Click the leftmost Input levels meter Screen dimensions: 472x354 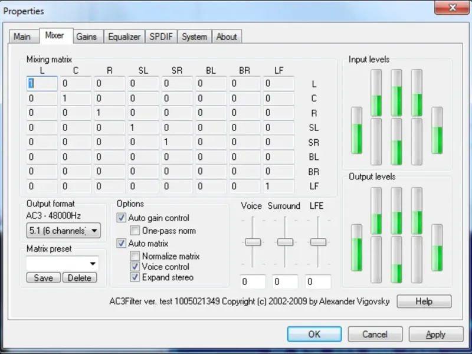coord(357,130)
